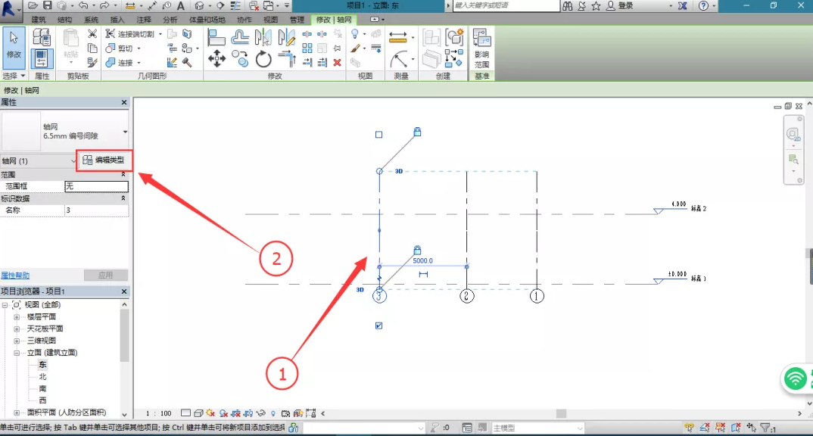Image resolution: width=813 pixels, height=436 pixels.
Task: Click the 名称 value field showing 3
Action: [x=96, y=210]
